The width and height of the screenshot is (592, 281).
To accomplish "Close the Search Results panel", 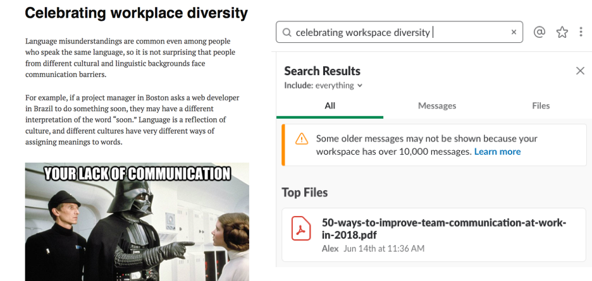I will pos(580,71).
